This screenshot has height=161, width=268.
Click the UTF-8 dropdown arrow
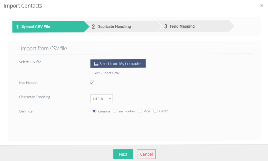[110, 99]
